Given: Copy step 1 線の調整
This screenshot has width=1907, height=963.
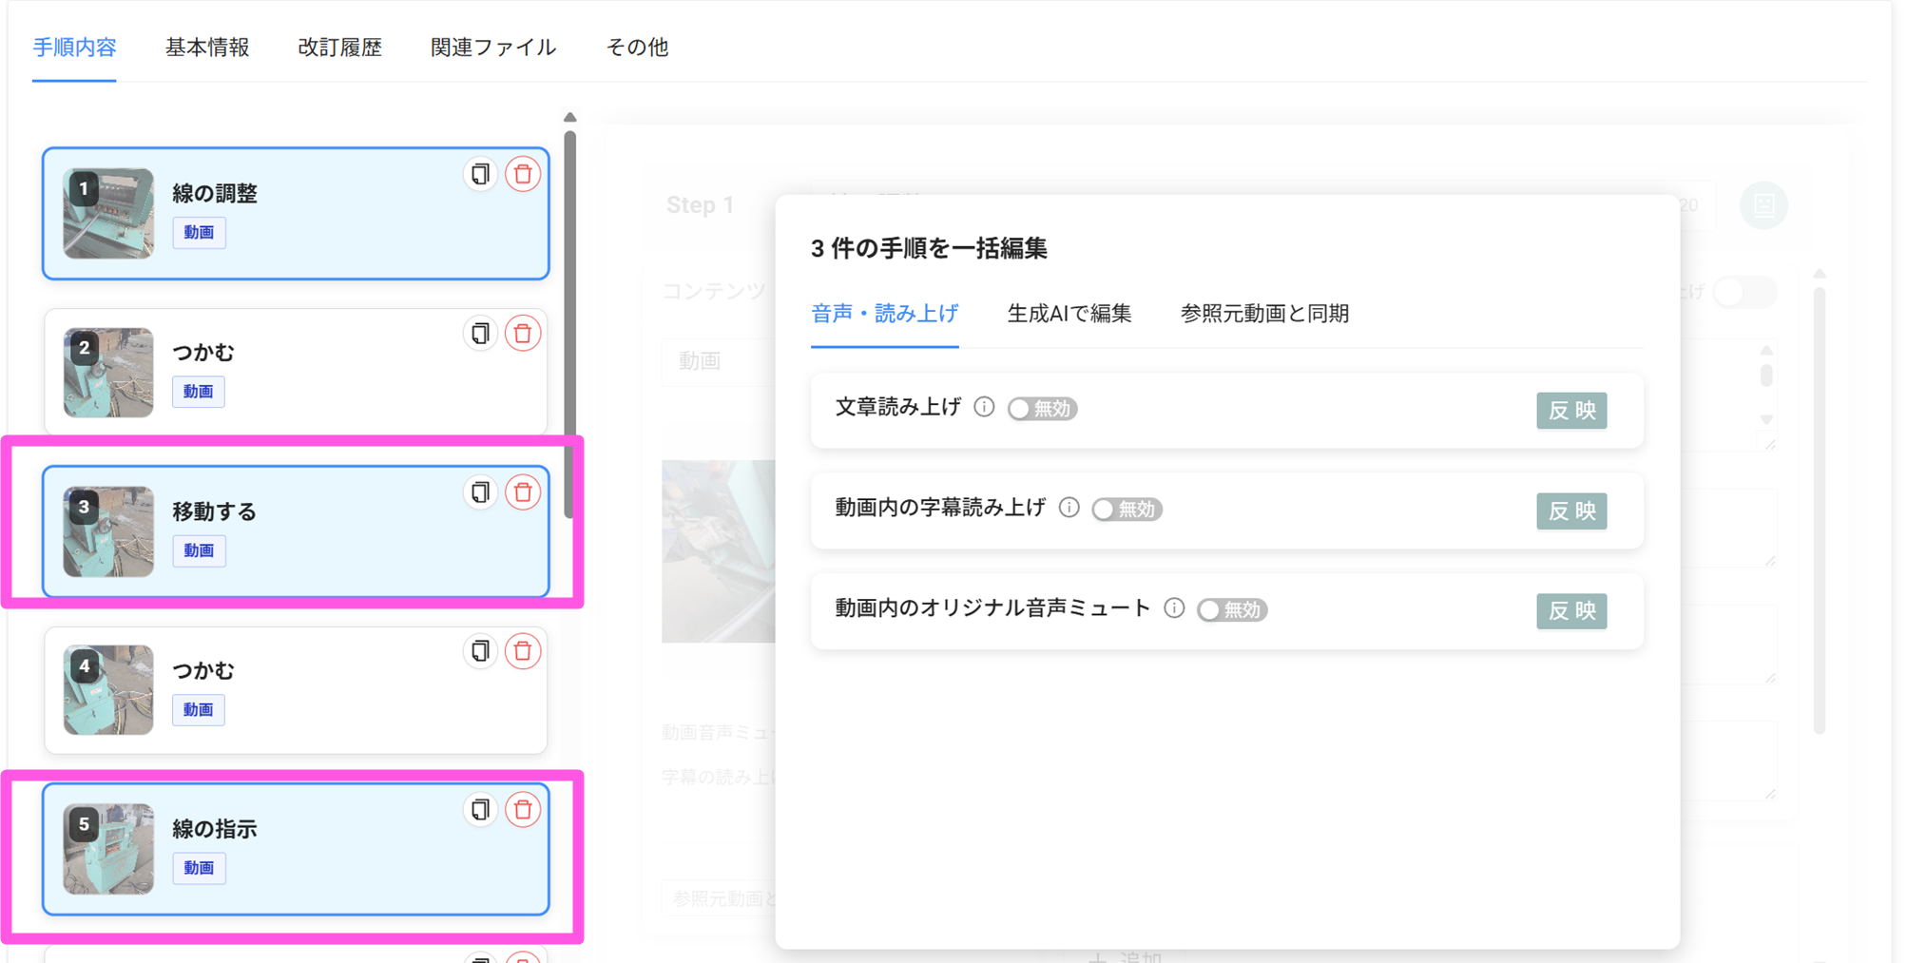Looking at the screenshot, I should [x=480, y=174].
